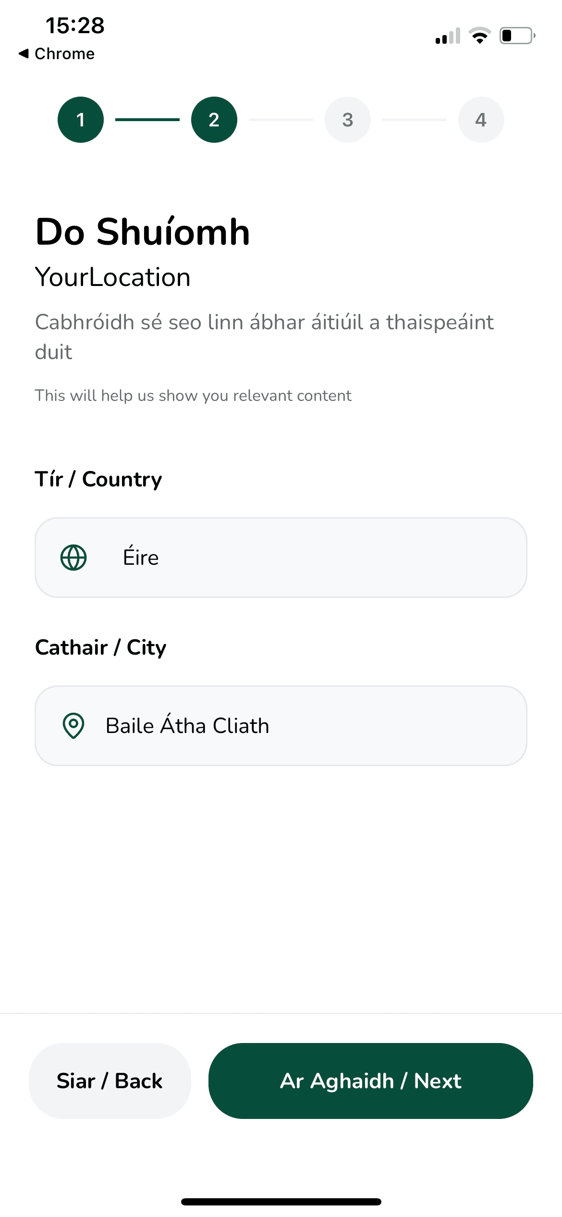Tap the Wi-Fi status icon

[x=479, y=36]
